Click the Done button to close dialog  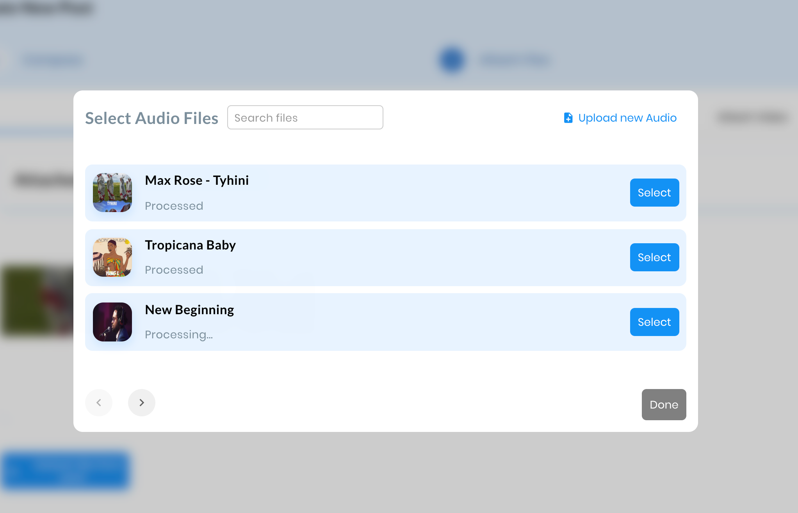point(664,404)
